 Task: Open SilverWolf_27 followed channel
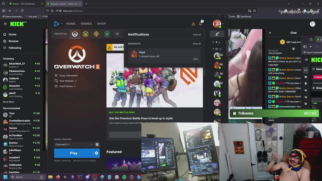point(21,65)
